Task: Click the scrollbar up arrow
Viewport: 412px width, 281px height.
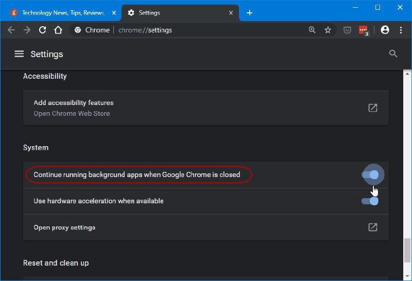Action: click(407, 73)
